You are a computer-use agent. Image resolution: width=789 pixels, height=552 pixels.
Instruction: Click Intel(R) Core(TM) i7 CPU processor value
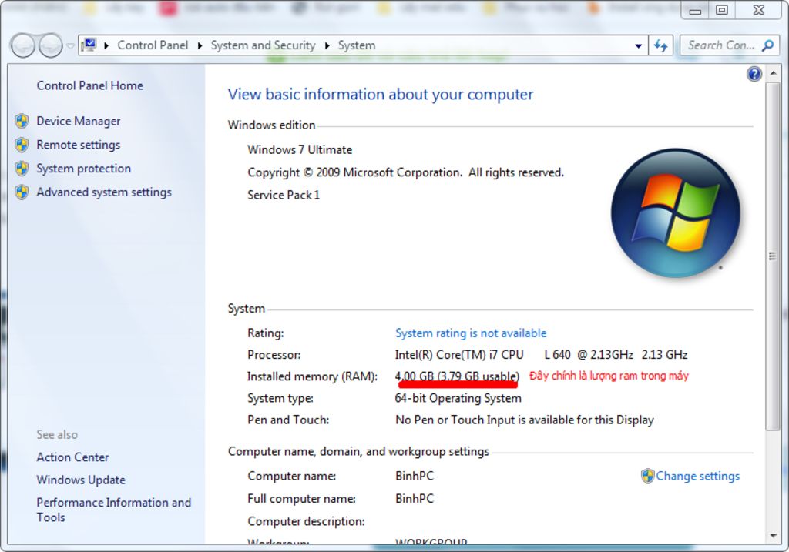(x=541, y=354)
